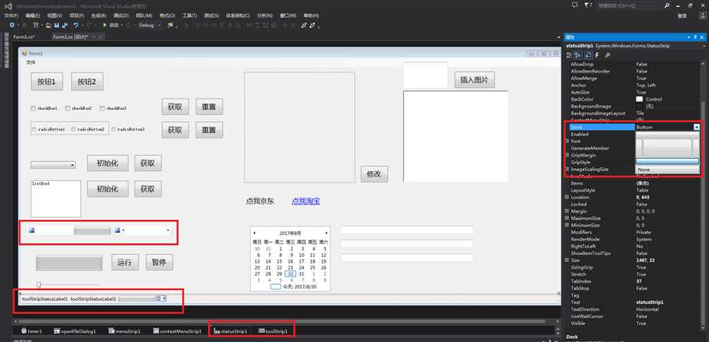Click the listBox1 list control
The image size is (709, 342).
click(56, 199)
